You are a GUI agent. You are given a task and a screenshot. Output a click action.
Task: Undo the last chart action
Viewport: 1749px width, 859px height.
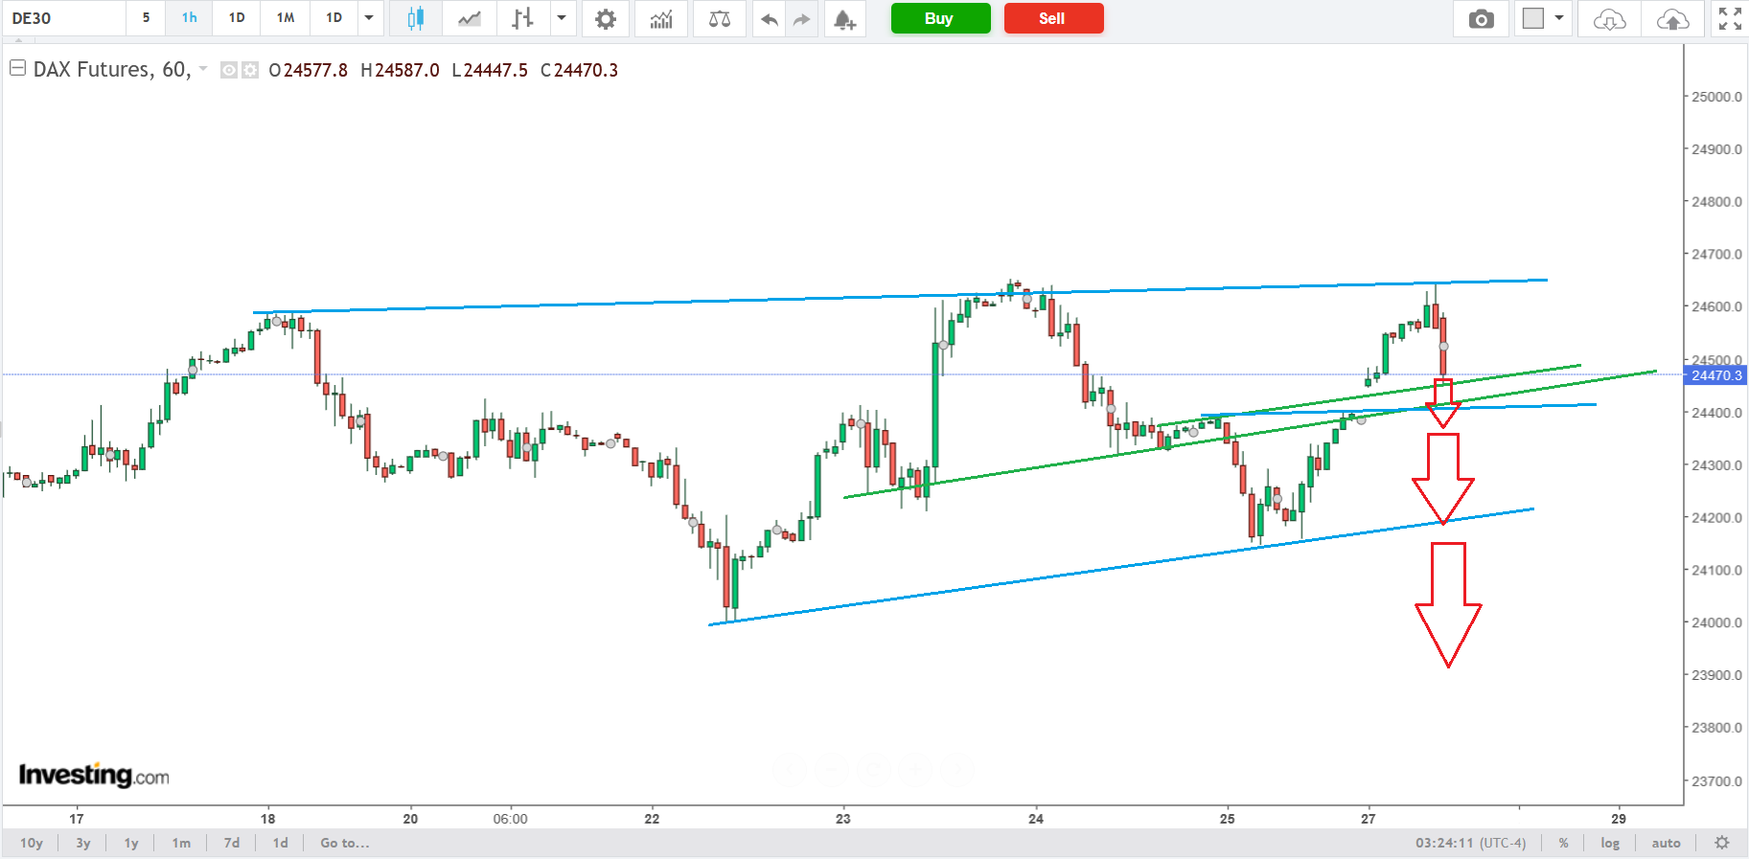[x=769, y=18]
